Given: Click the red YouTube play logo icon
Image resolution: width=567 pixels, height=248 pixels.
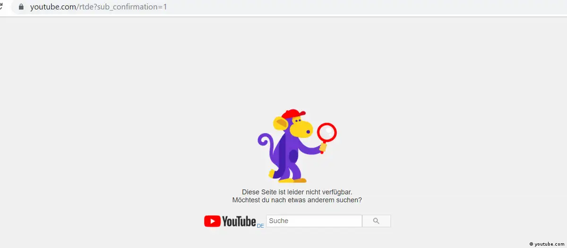Looking at the screenshot, I should click(212, 221).
